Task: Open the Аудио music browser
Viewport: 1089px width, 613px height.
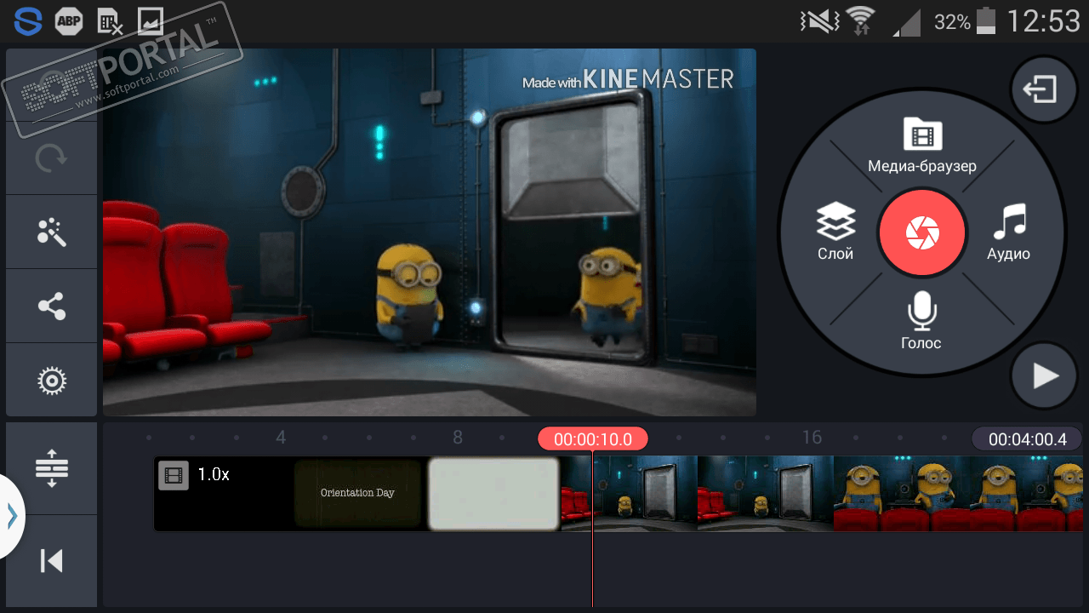Action: 1009,232
